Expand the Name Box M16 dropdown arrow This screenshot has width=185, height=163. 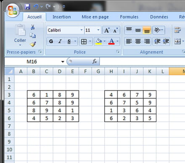point(63,62)
